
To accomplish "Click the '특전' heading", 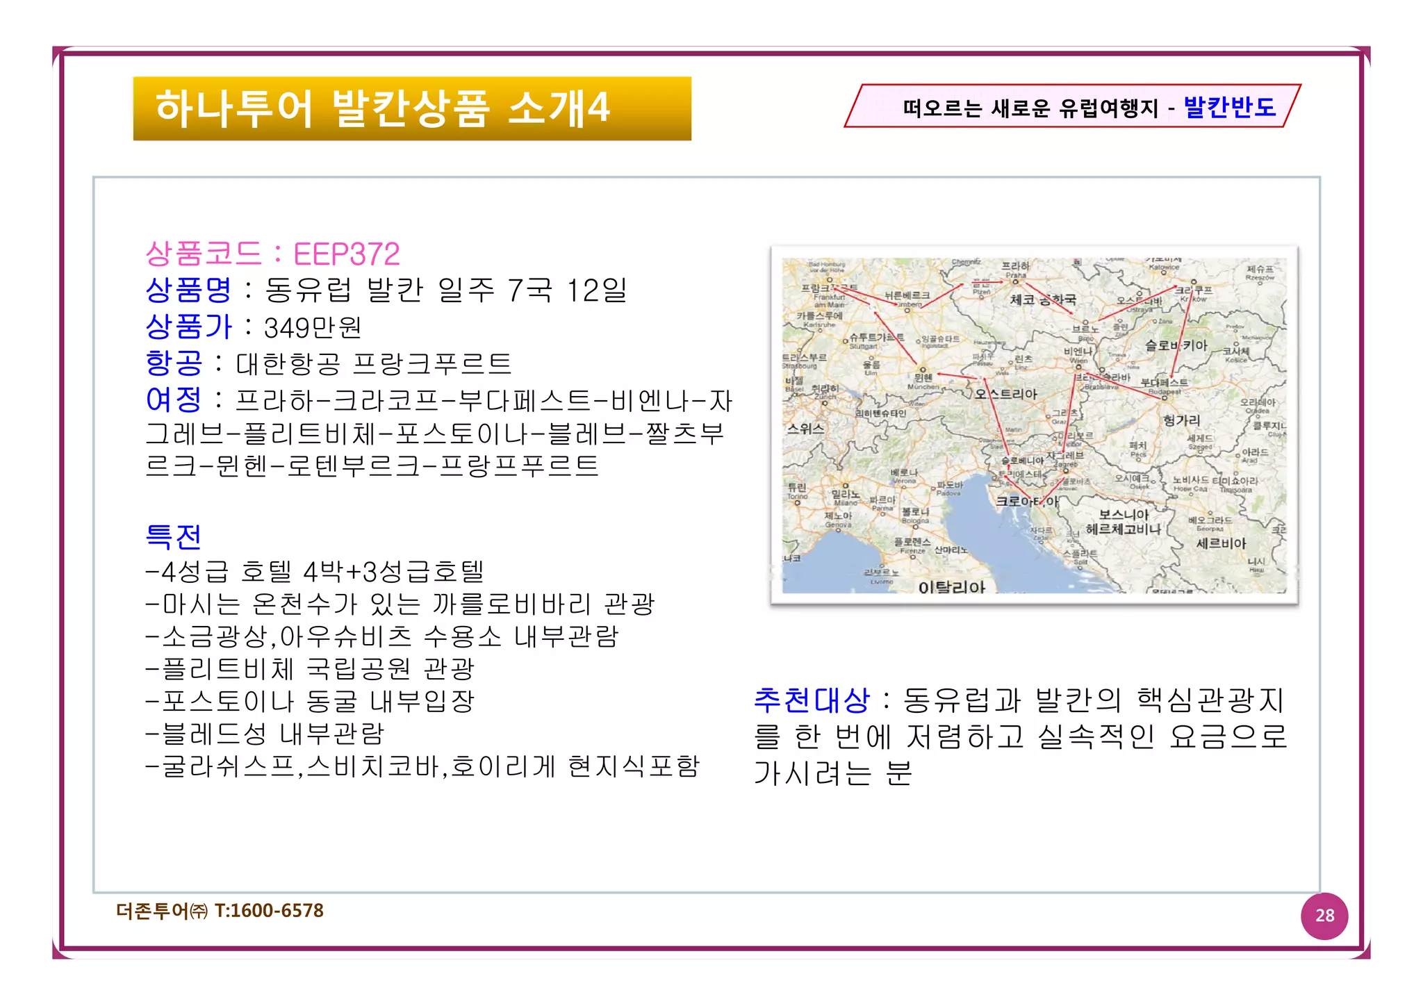I will tap(174, 536).
